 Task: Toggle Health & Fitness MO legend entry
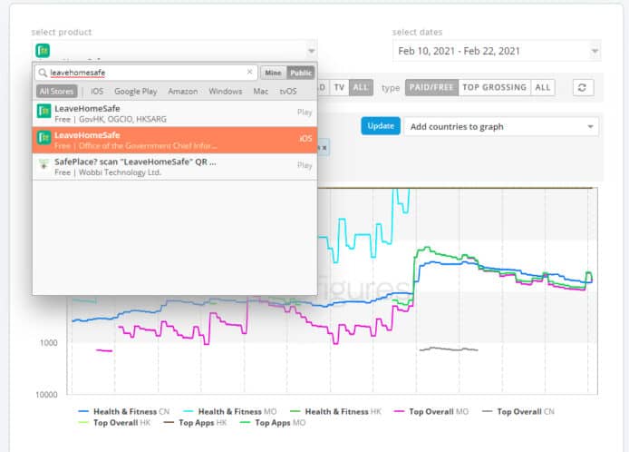click(x=229, y=411)
